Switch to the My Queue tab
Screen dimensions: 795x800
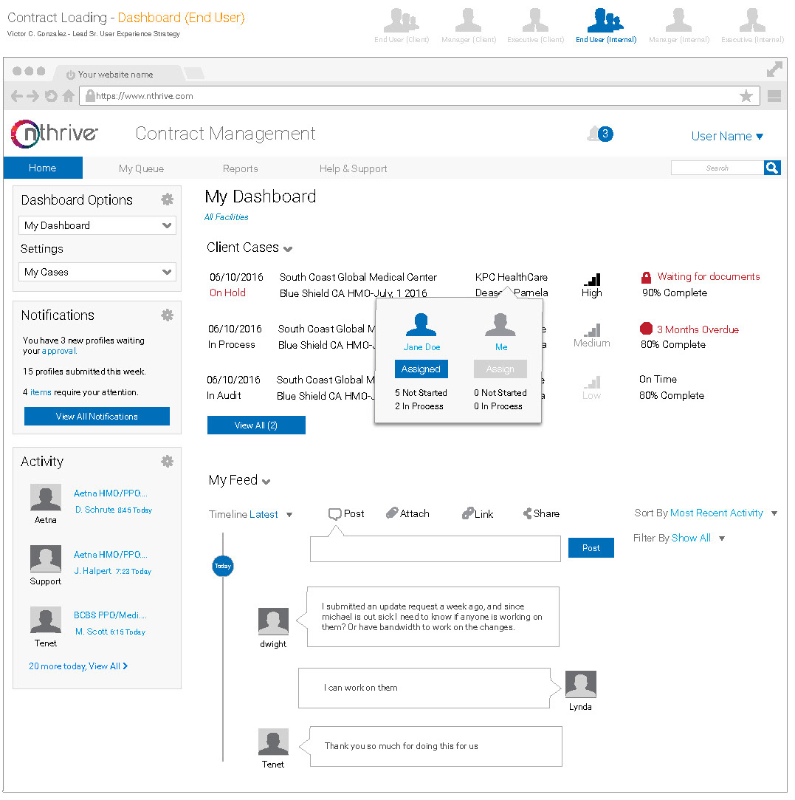click(141, 168)
